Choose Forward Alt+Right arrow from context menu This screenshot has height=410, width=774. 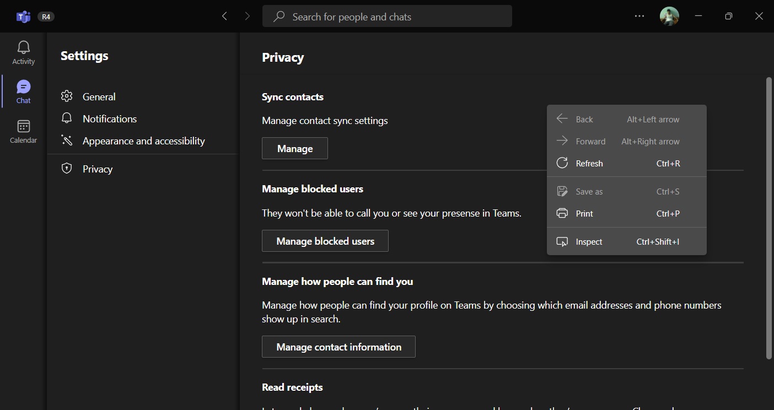626,141
